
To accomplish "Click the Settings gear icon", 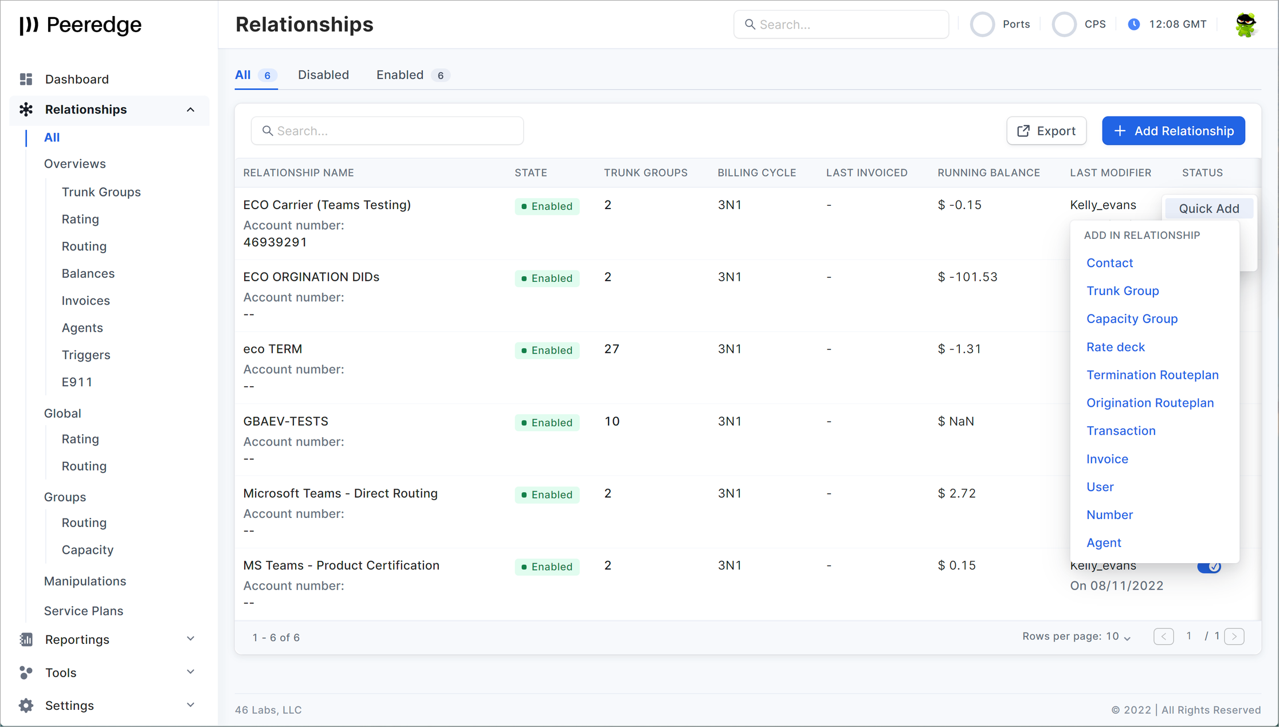I will (x=26, y=705).
